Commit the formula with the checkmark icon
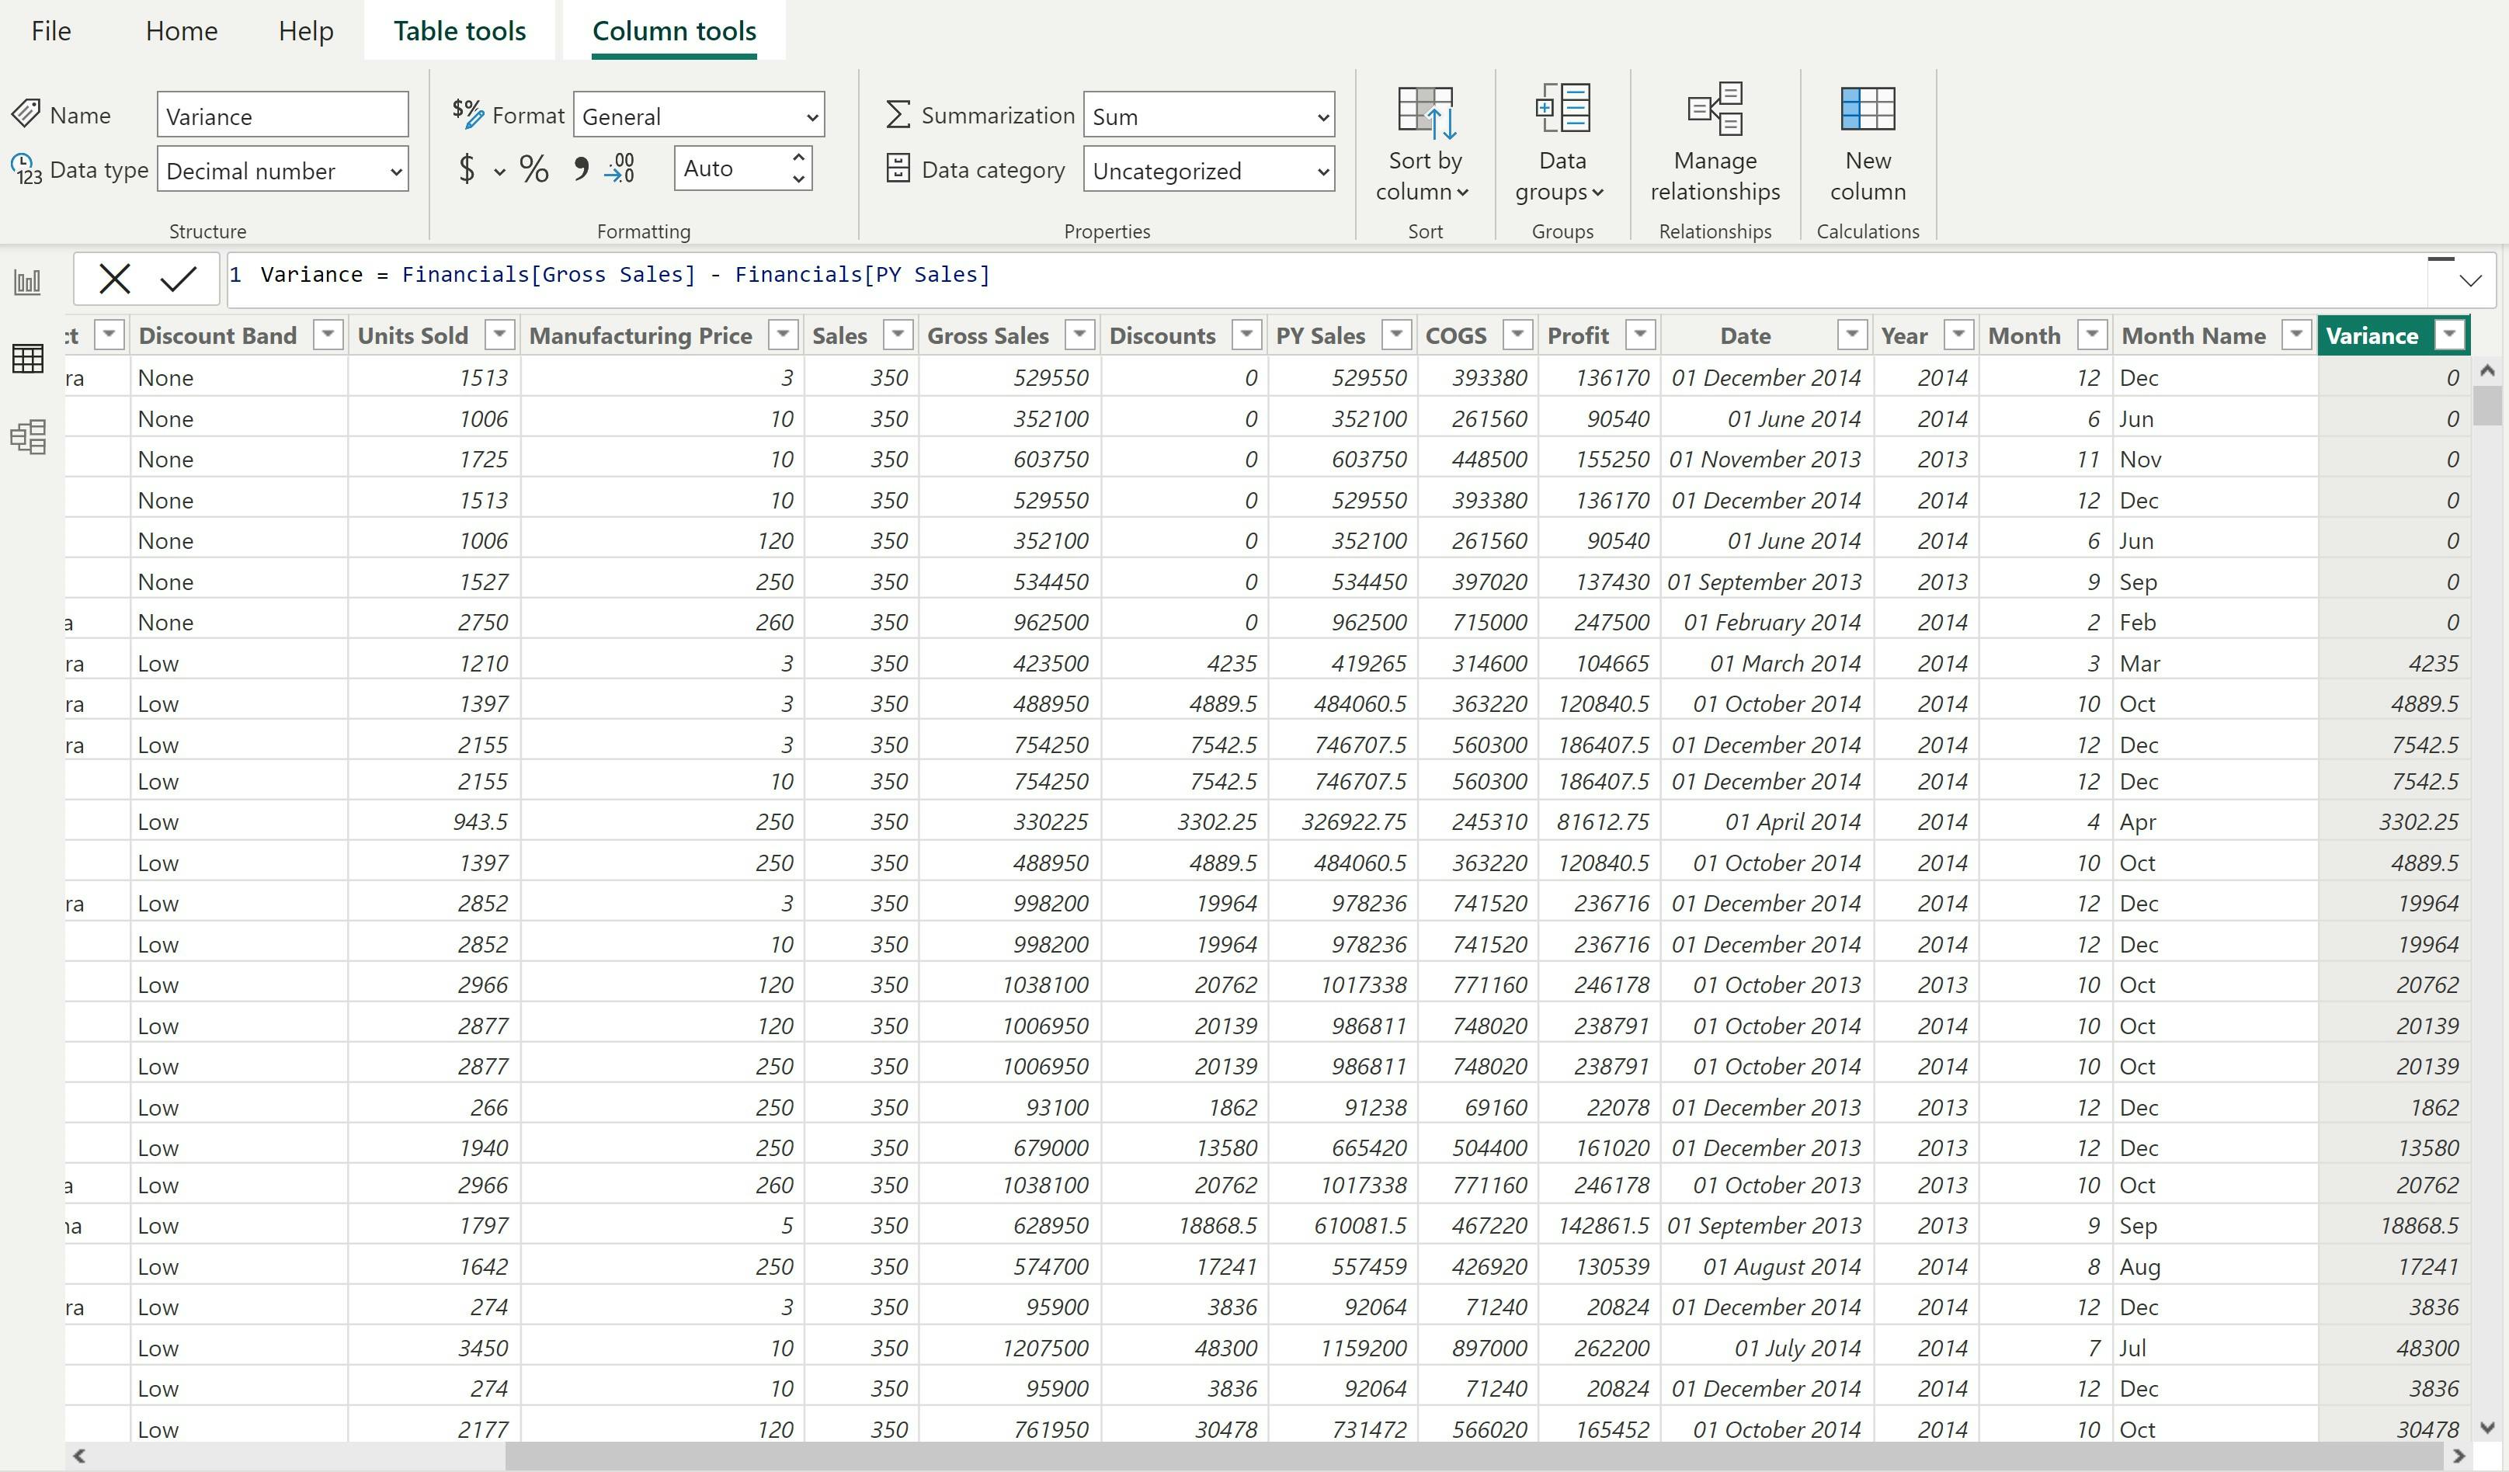 (x=179, y=279)
